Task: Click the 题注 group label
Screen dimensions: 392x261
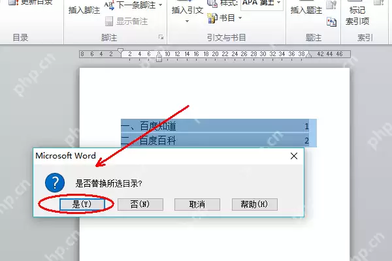Action: (314, 37)
